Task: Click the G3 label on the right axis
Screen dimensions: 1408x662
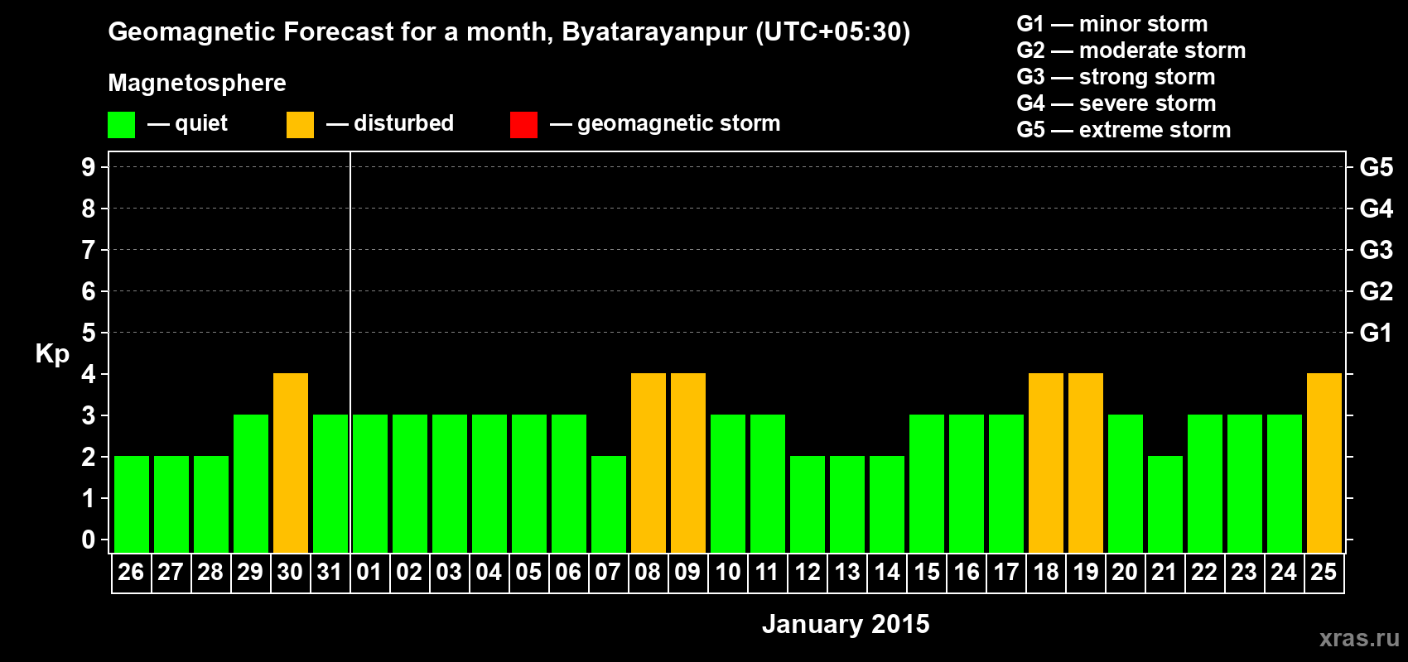Action: pyautogui.click(x=1377, y=250)
